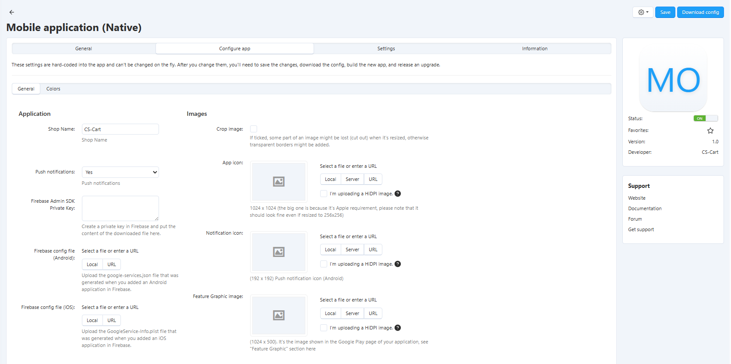The image size is (731, 364).
Task: Choose Local for Notification icon upload
Action: point(331,250)
